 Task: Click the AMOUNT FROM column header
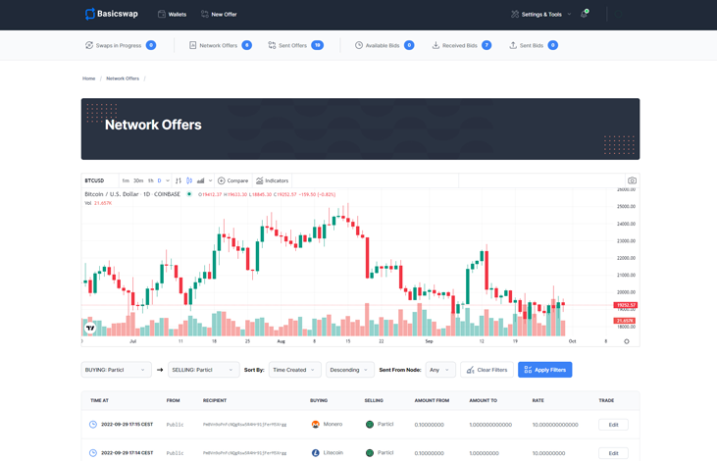(432, 400)
